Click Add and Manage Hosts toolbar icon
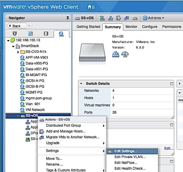The image size is (183, 172). click(x=119, y=18)
